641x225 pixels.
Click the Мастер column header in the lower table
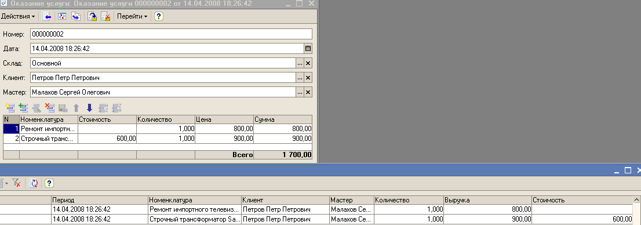click(x=352, y=200)
